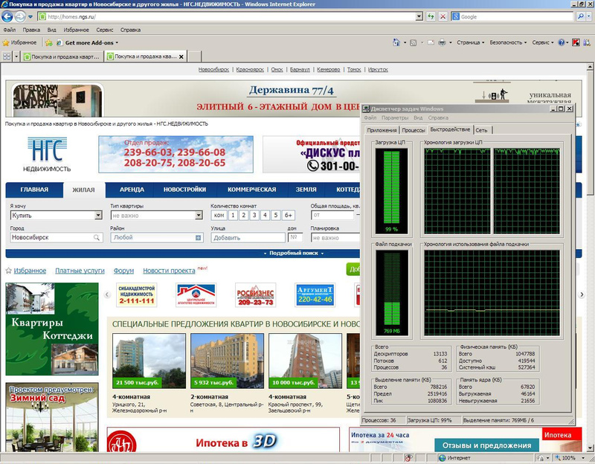Open the RSS feeds icon
The width and height of the screenshot is (595, 464).
[x=414, y=42]
